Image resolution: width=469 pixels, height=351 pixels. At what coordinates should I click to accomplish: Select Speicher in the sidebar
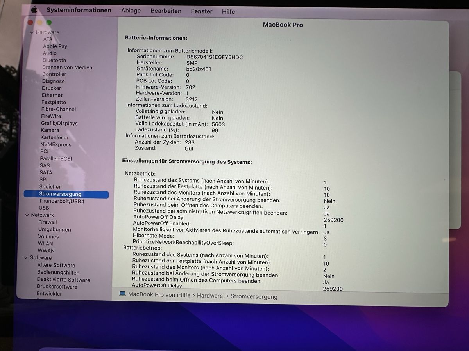click(x=50, y=187)
